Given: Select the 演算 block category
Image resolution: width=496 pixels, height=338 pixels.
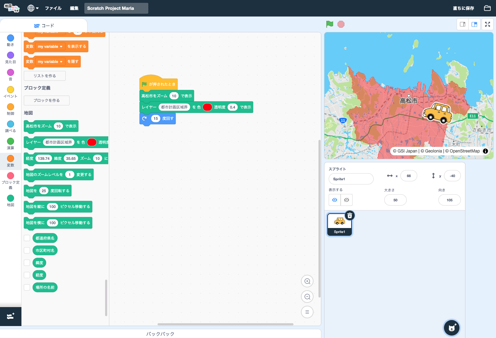Looking at the screenshot, I should coord(11,144).
